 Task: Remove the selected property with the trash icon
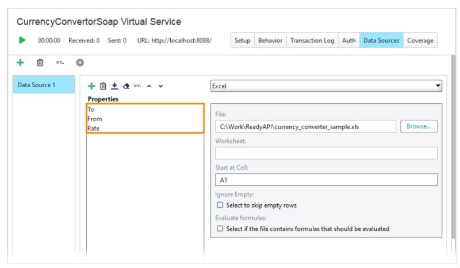point(103,86)
